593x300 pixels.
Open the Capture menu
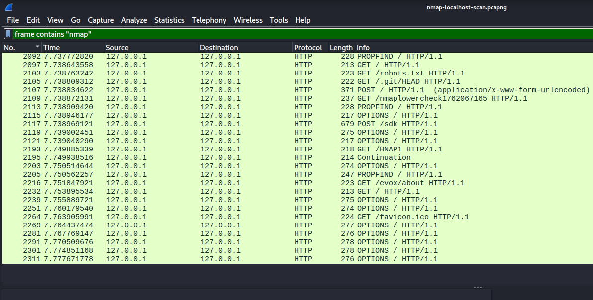click(x=100, y=20)
